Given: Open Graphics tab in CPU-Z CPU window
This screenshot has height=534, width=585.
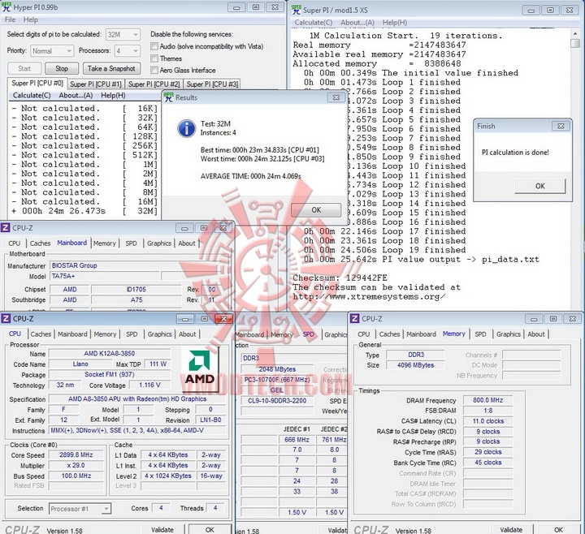Looking at the screenshot, I should tap(159, 334).
